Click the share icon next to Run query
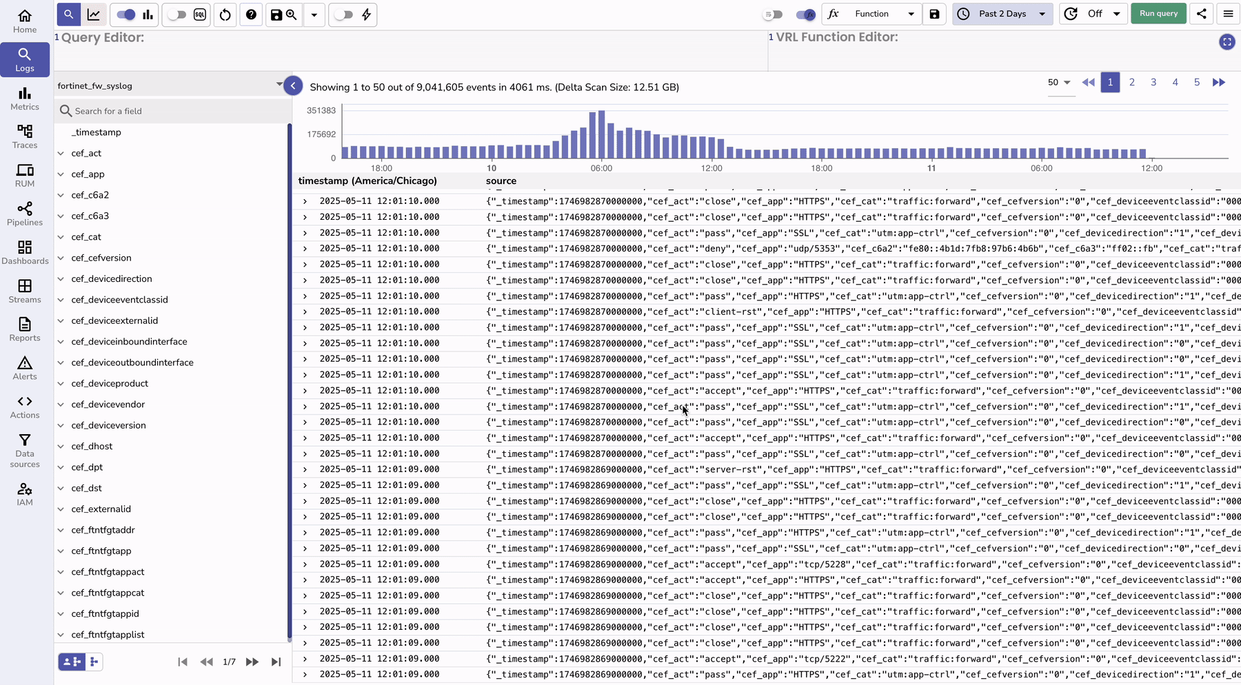Screen dimensions: 1241x685 1201,14
